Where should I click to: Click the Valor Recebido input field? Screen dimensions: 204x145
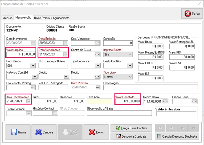pyautogui.click(x=128, y=101)
